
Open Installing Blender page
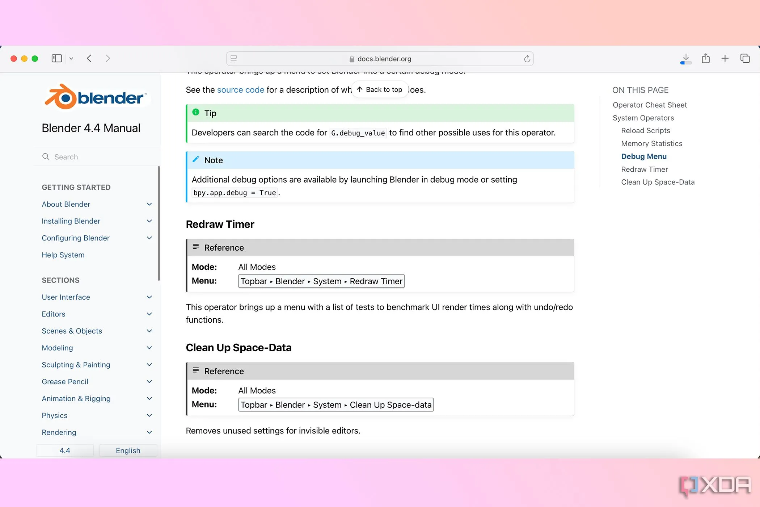(x=71, y=221)
